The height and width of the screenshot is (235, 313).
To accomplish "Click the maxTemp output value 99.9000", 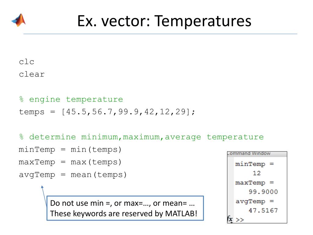I will point(263,192).
